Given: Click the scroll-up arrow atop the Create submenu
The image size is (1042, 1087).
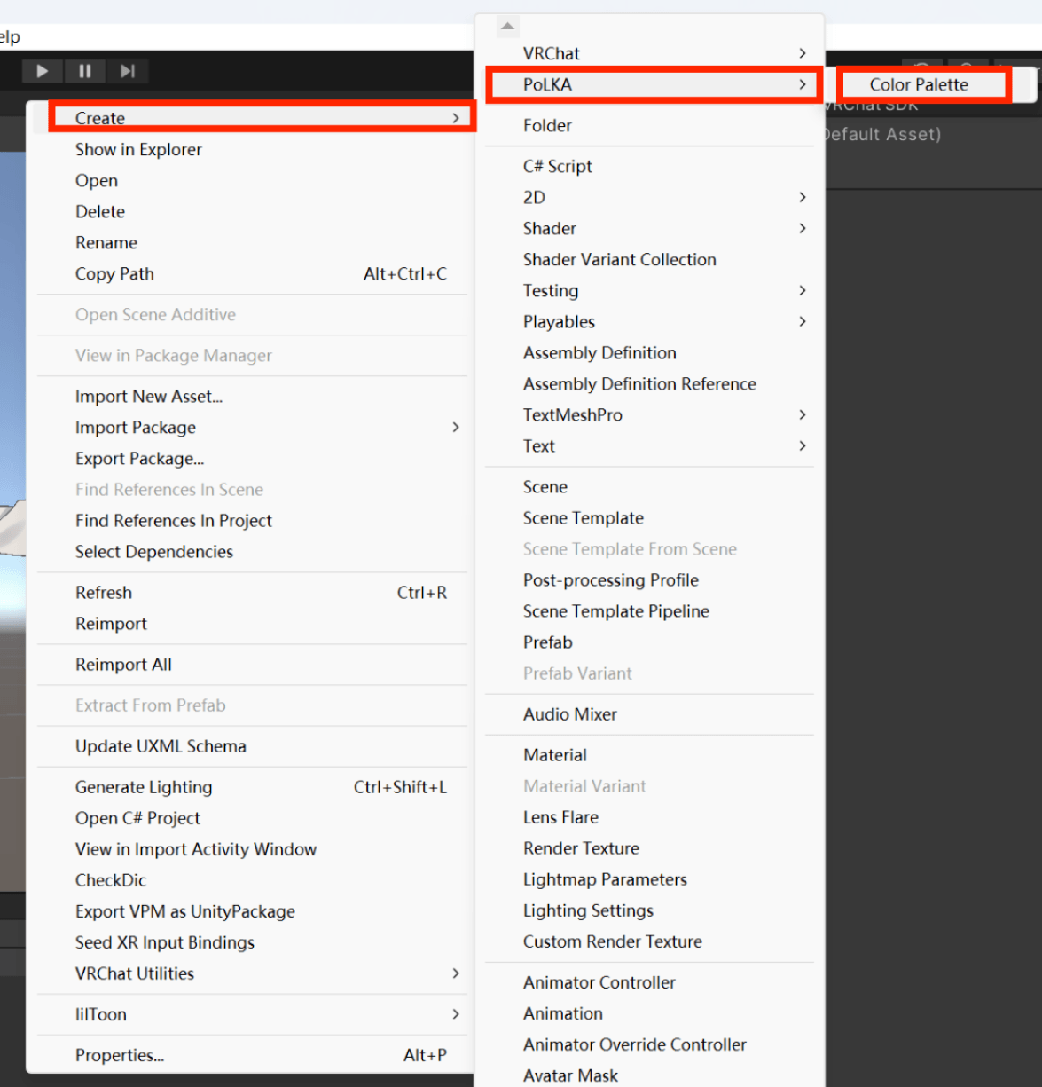Looking at the screenshot, I should [507, 27].
